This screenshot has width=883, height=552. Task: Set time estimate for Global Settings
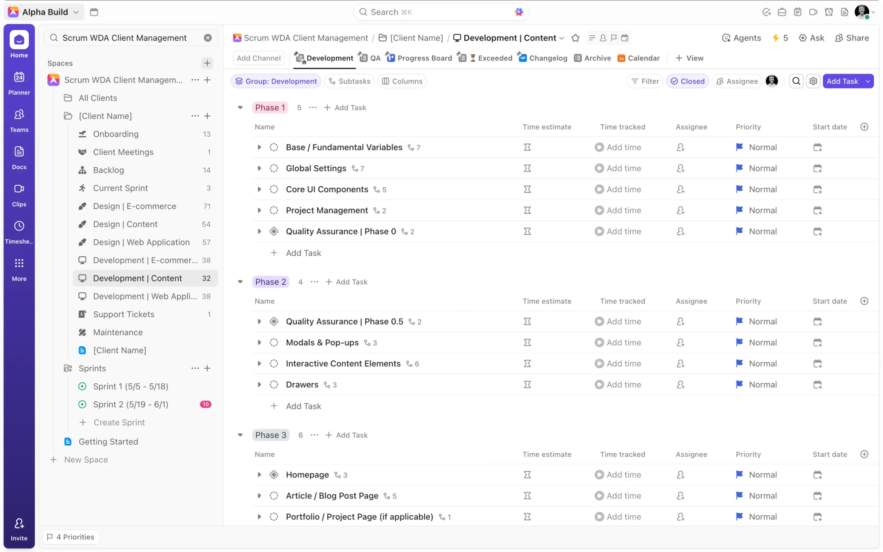[527, 168]
